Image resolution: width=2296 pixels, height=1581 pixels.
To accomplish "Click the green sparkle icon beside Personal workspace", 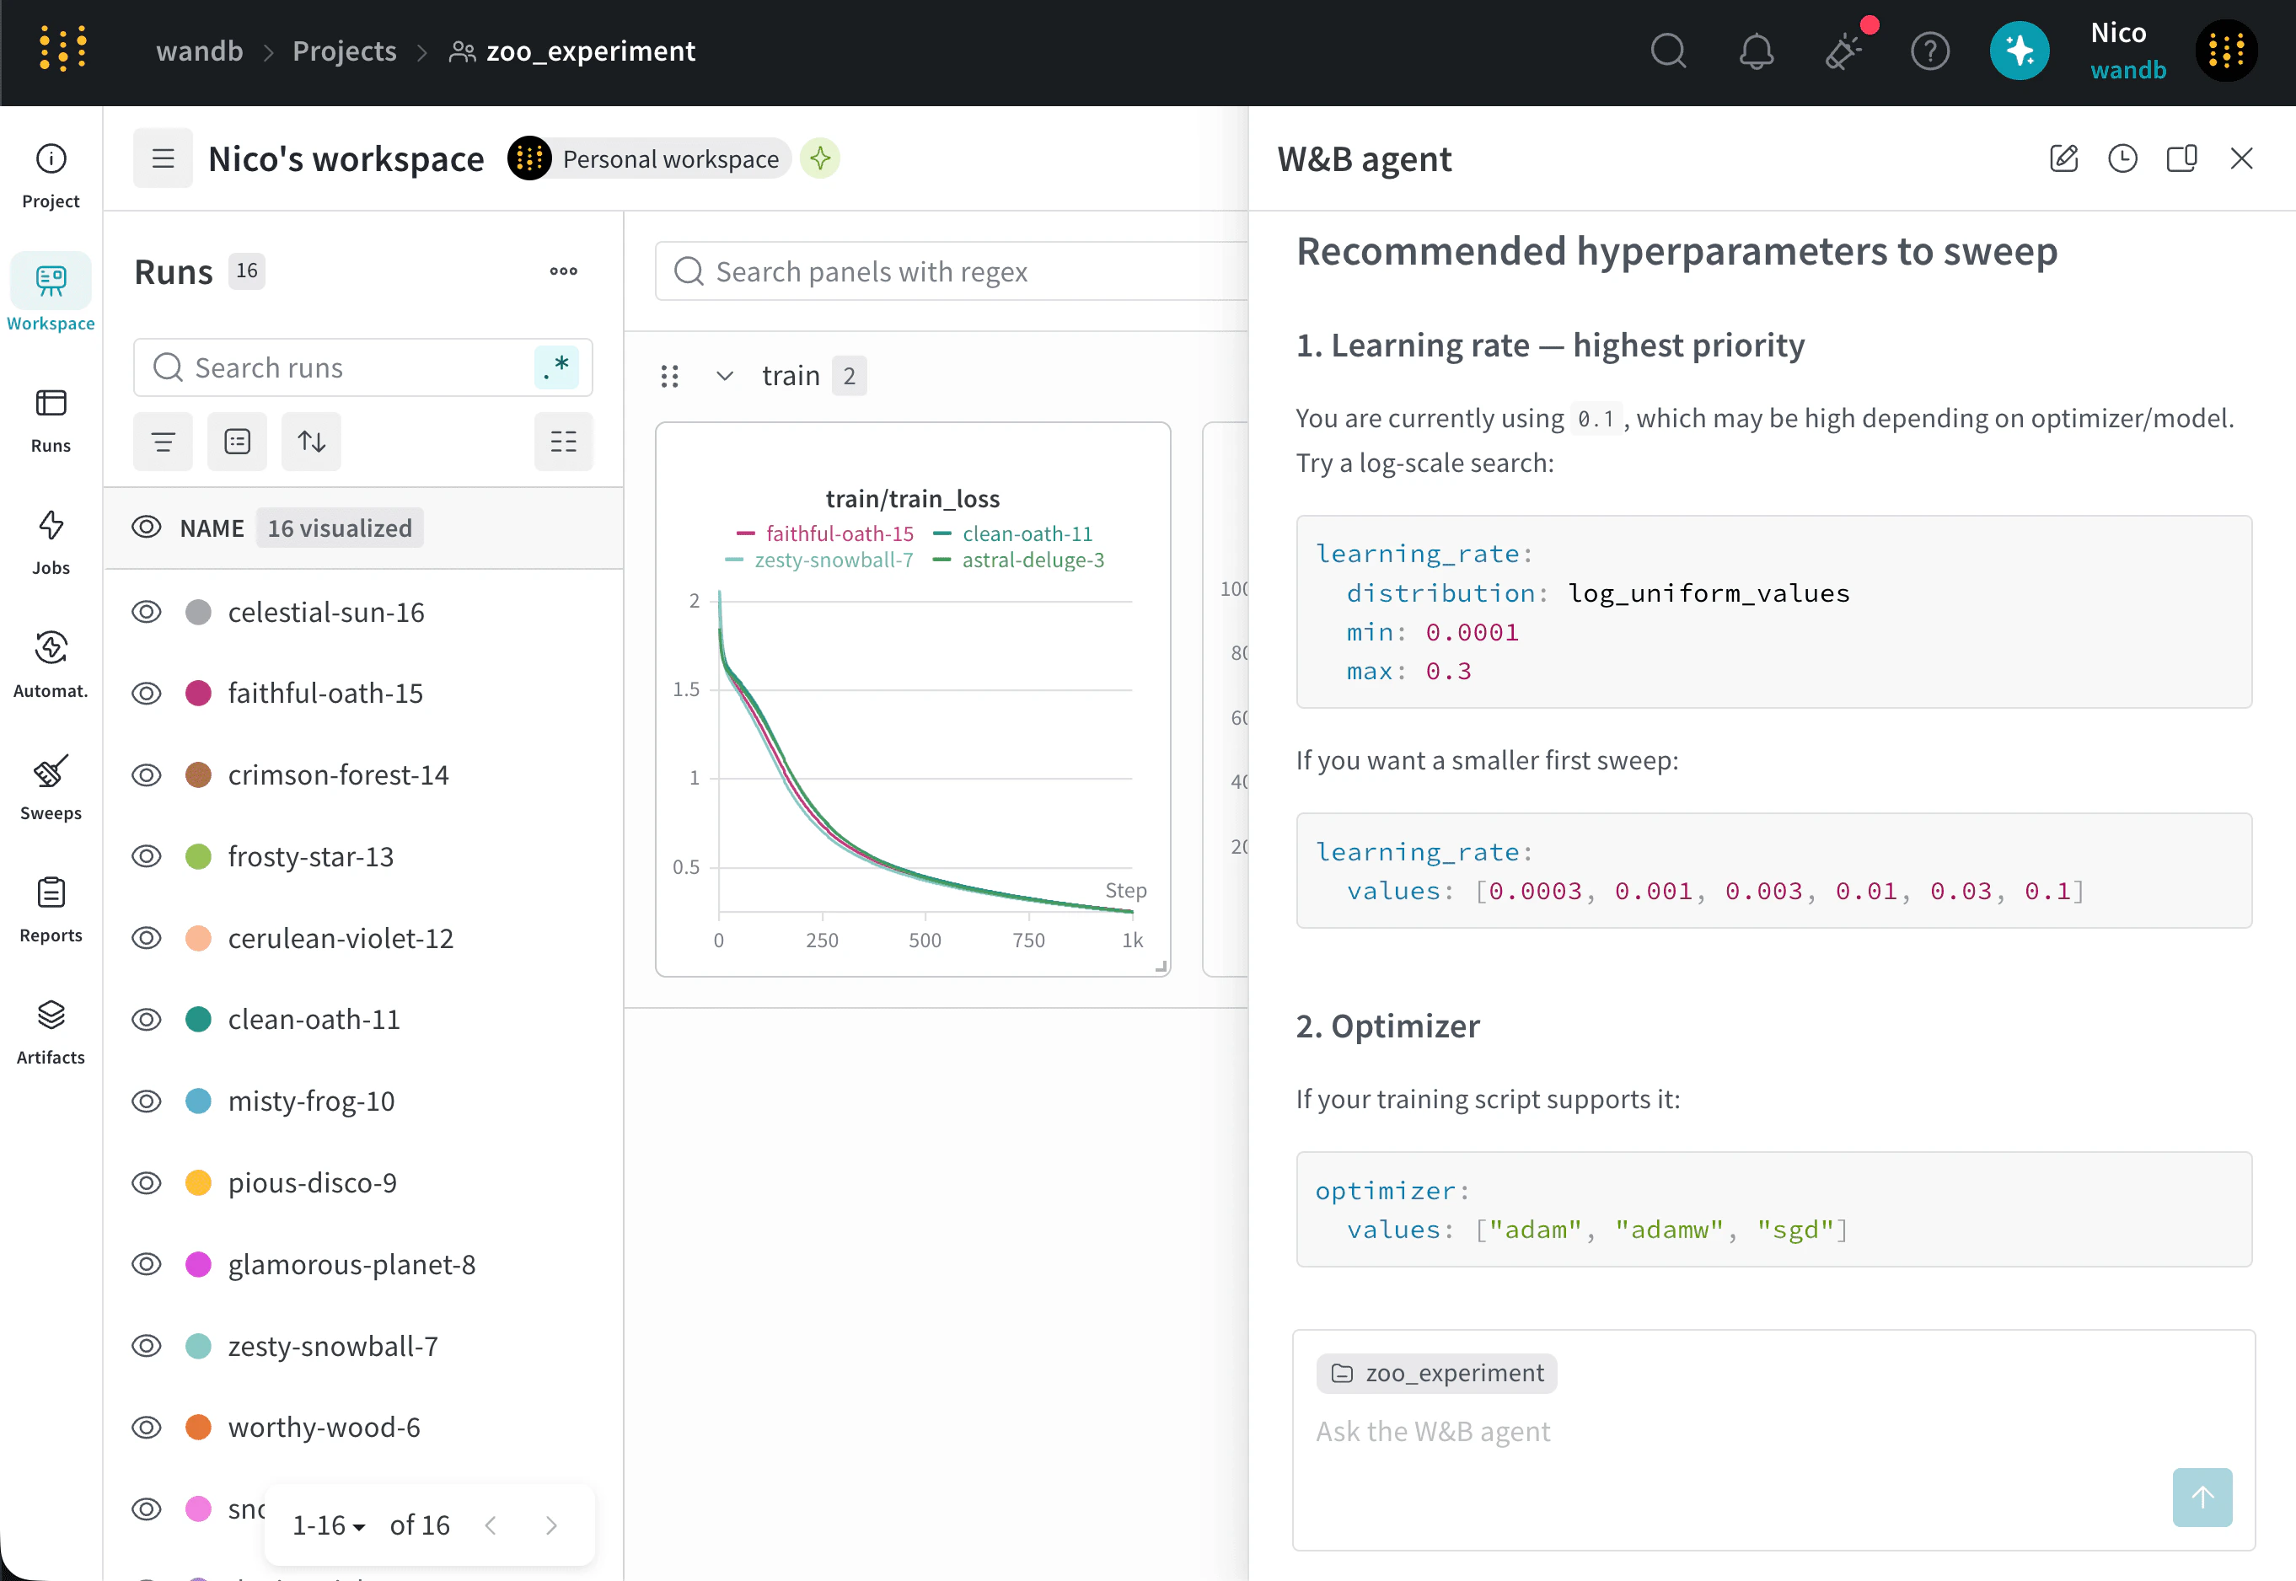I will click(x=820, y=158).
